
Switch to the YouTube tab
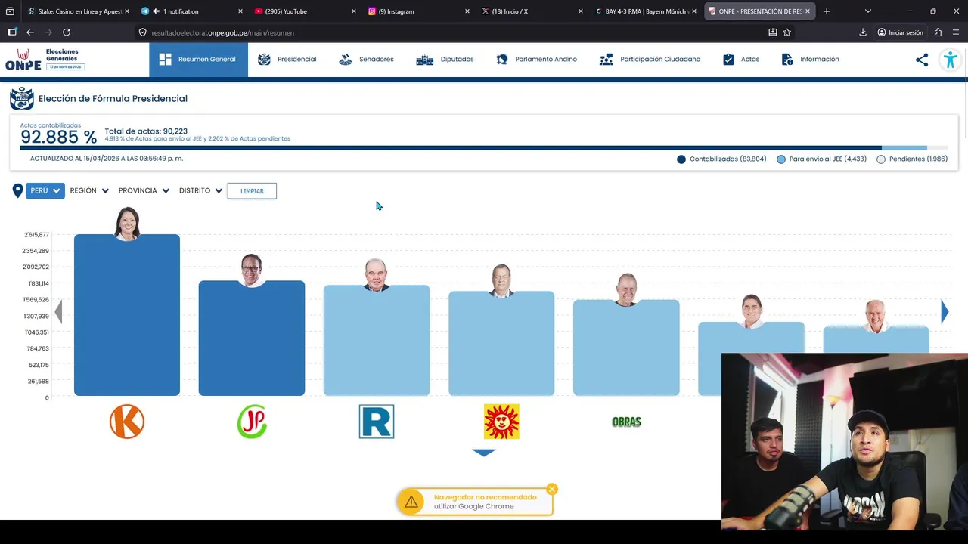pyautogui.click(x=306, y=11)
